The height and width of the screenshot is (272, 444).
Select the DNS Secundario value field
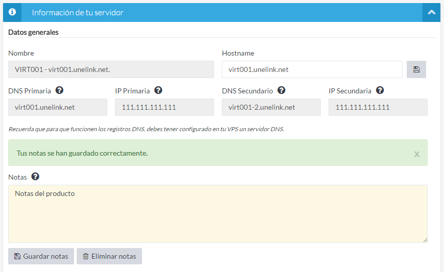[271, 107]
